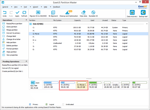Click the EaseUS logo in menu bar
Viewport: 150px width, 110px height.
coord(142,7)
